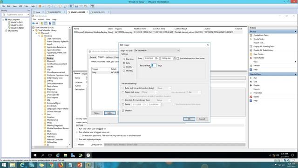Select the Weekly radio button
Screen dimensions: 298x168
124,67
